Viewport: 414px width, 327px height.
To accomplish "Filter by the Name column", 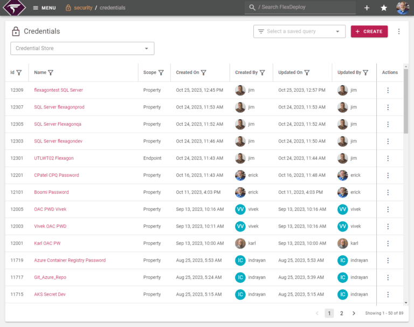I will (51, 72).
